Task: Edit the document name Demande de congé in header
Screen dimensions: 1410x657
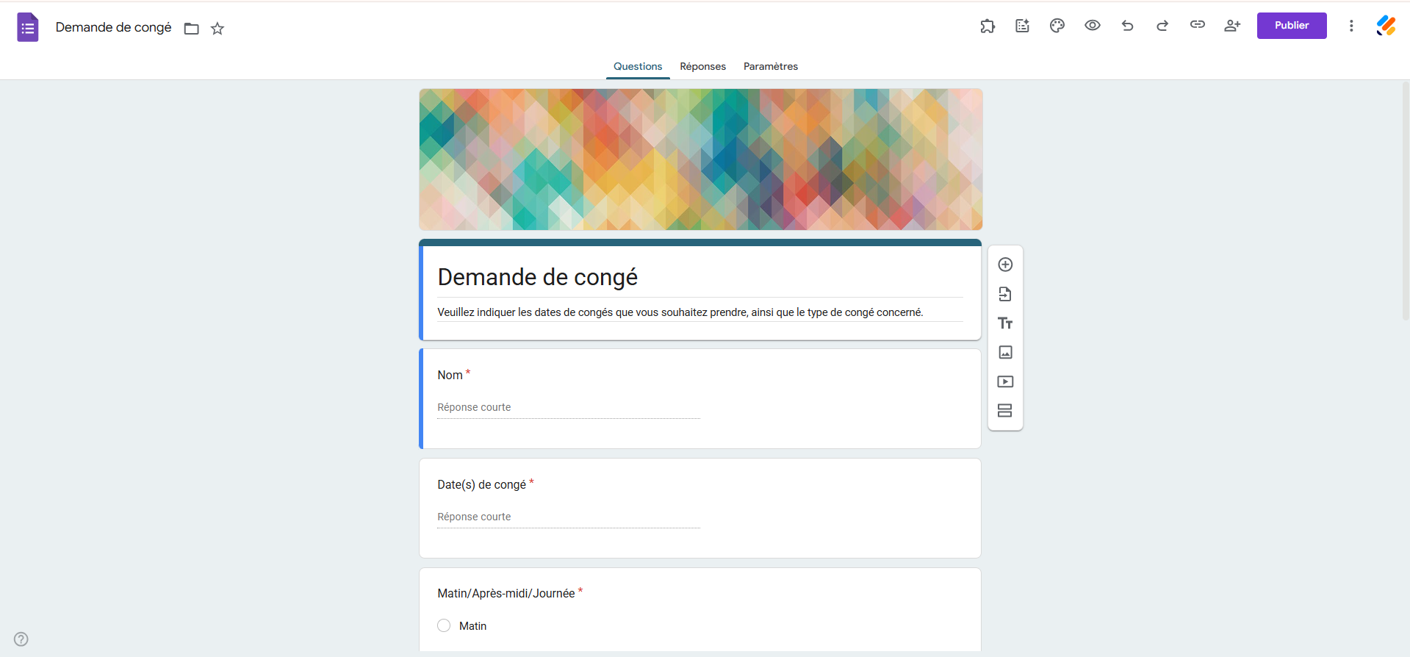Action: click(x=114, y=27)
